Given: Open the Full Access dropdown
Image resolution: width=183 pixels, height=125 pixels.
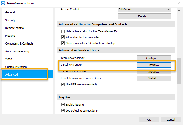Looking at the screenshot, I should 144,10.
